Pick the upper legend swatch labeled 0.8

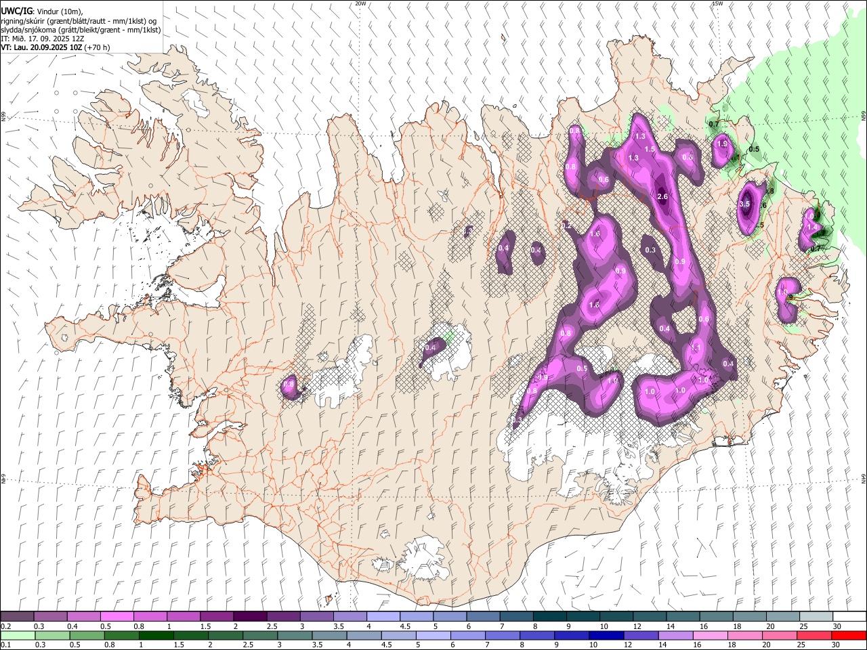coord(150,616)
